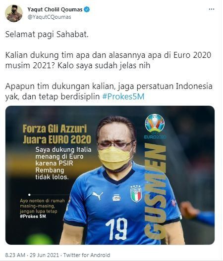Open the 8.23 AM timestamp link
The height and width of the screenshot is (261, 223).
tap(15, 255)
